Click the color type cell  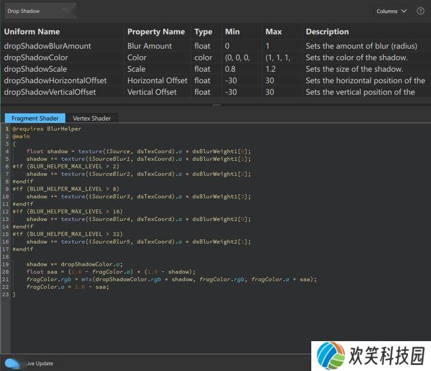click(203, 57)
